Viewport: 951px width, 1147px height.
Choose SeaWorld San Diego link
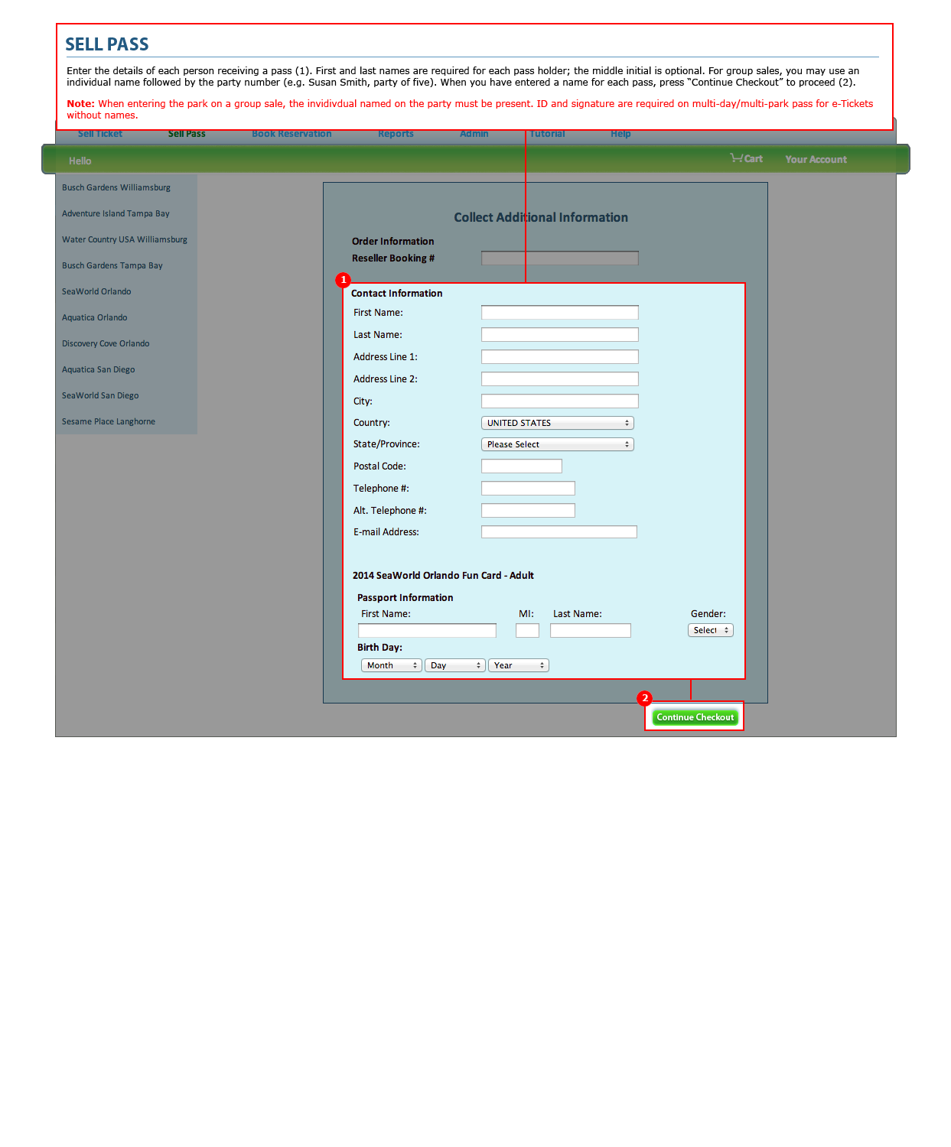pos(100,395)
